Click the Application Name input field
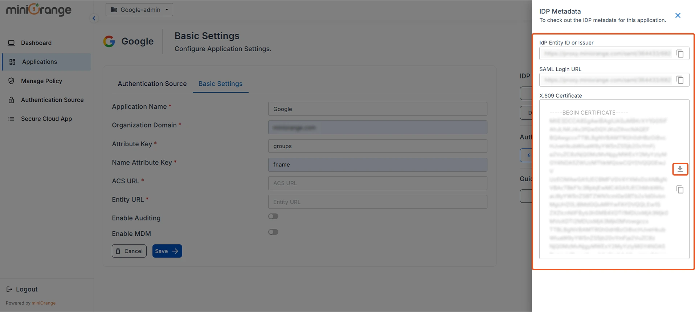The image size is (695, 312). click(377, 109)
